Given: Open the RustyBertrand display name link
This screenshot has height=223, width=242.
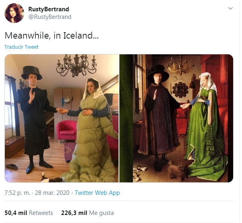Looking at the screenshot, I should click(x=49, y=9).
